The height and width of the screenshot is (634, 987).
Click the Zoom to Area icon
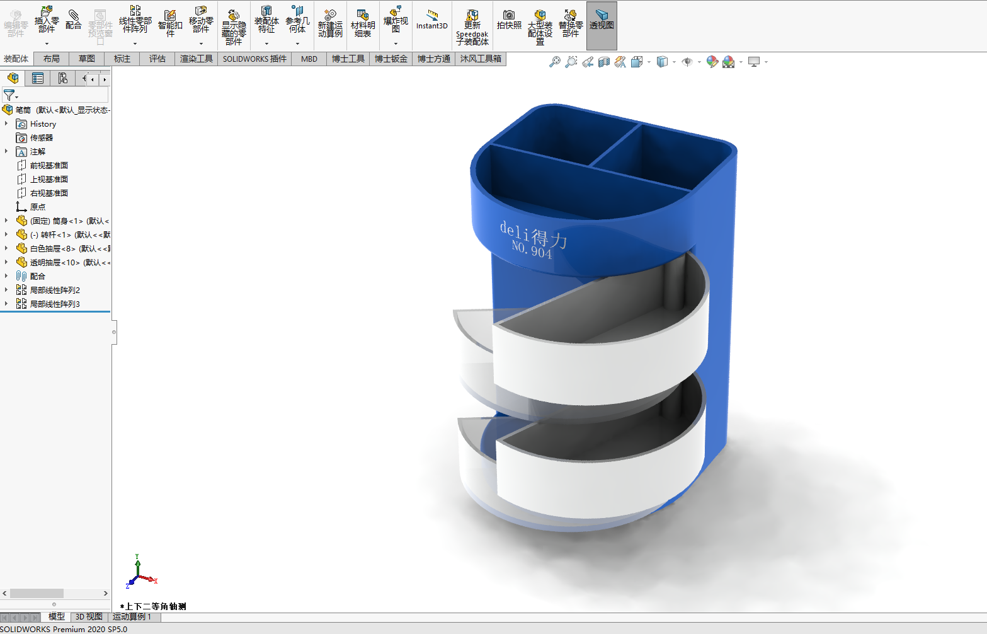click(x=571, y=62)
